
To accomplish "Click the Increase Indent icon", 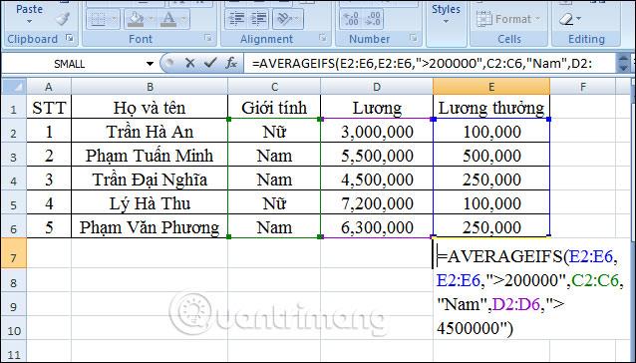I will pyautogui.click(x=258, y=19).
